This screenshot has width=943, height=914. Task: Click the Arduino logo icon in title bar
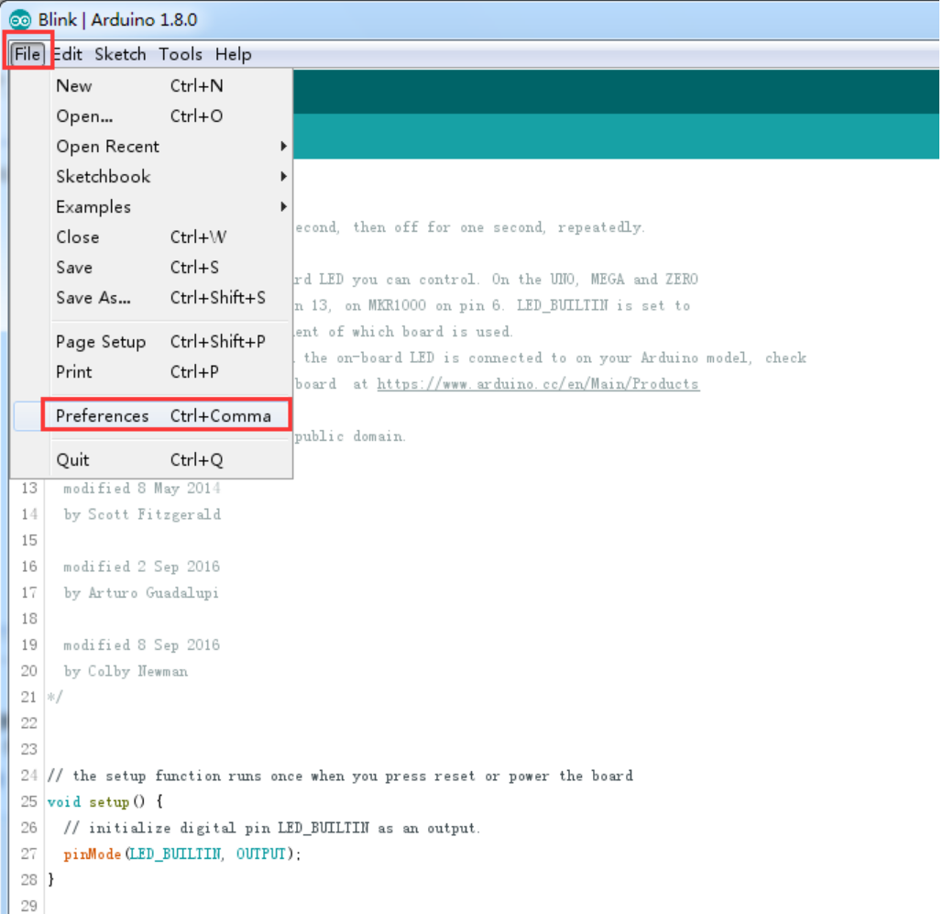20,20
